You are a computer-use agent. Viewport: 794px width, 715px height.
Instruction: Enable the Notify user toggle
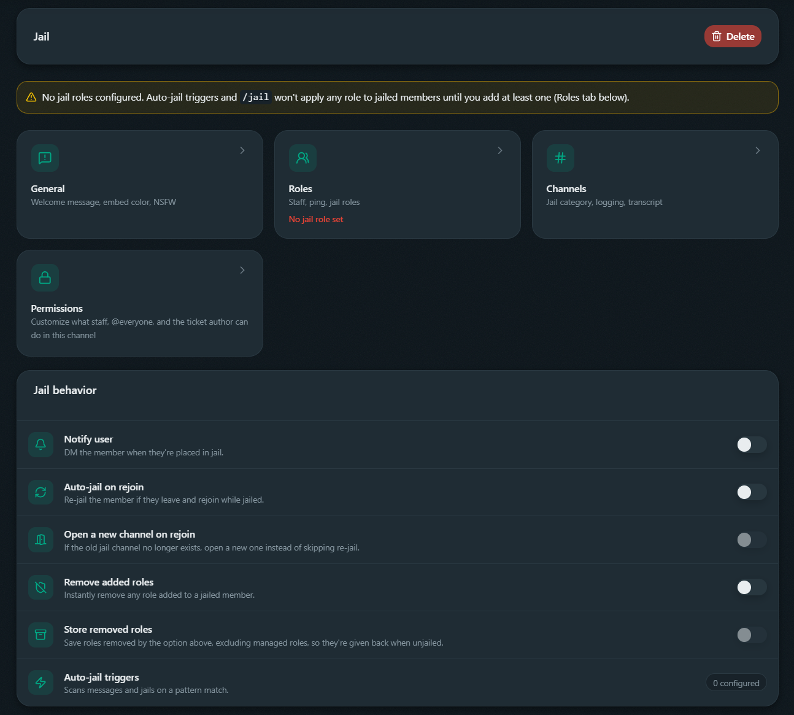tap(752, 445)
